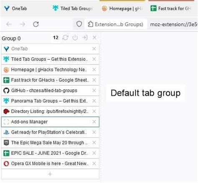Image resolution: width=198 pixels, height=183 pixels.
Task: Close the GitHub tiled-tab-groups entry
Action: 94,90
